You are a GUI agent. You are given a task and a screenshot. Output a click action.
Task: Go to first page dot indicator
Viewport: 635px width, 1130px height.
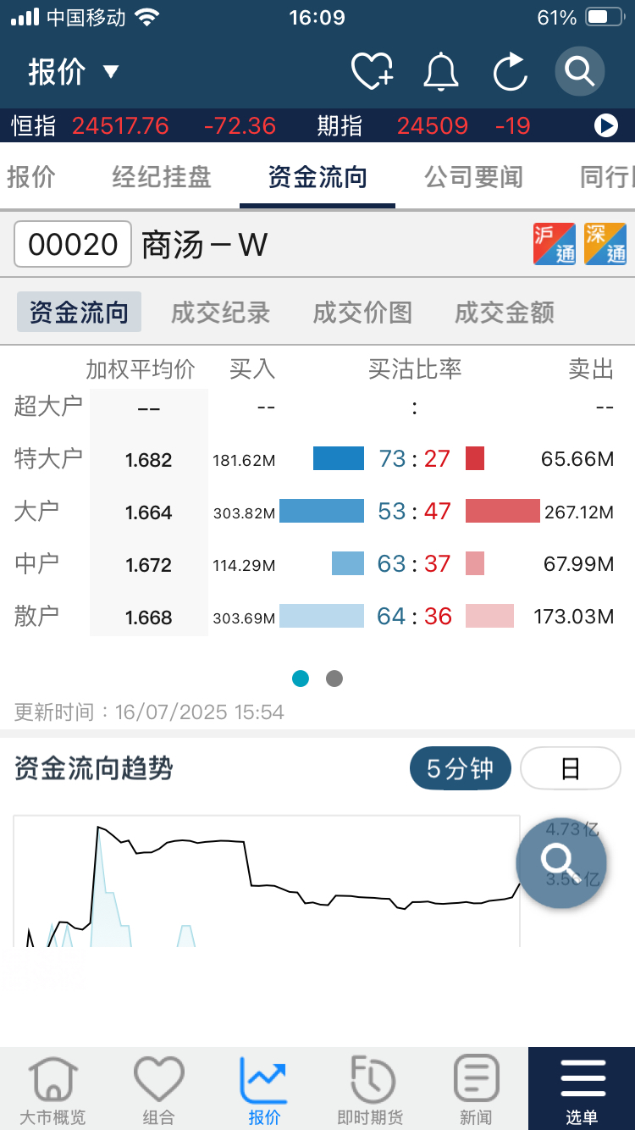301,679
